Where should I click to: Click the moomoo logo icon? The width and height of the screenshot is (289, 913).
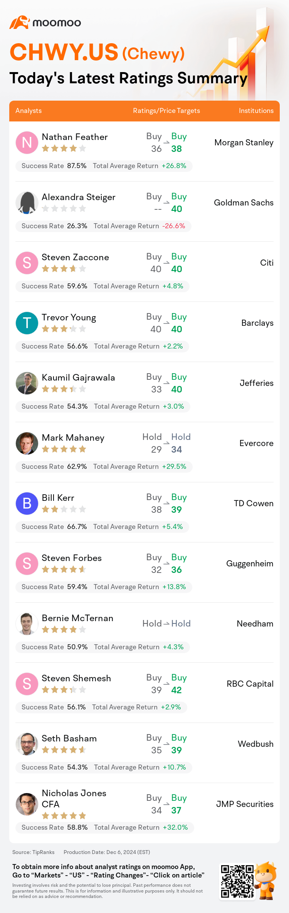[19, 22]
